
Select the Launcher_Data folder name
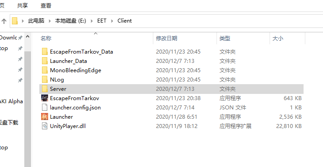pos(68,61)
